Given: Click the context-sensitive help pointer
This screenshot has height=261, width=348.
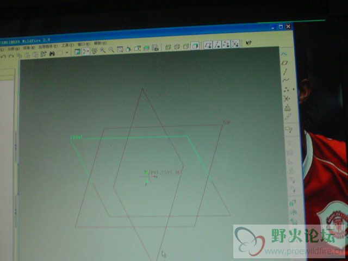Looking at the screenshot, I should (x=248, y=43).
